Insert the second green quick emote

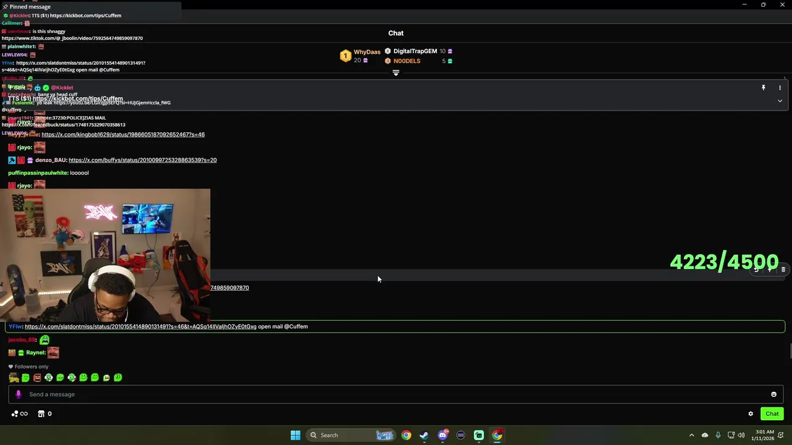tap(25, 378)
